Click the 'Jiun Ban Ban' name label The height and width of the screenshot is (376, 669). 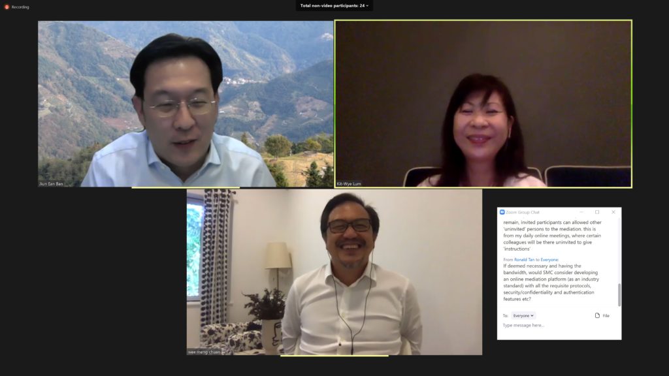[51, 183]
